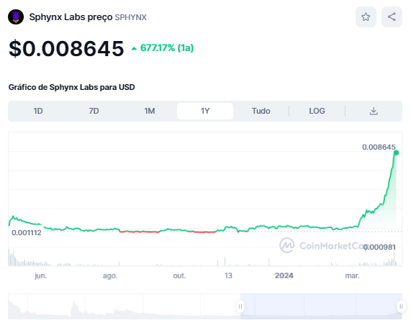Click the 0.008645 chart price label
411x323 pixels.
click(x=379, y=147)
